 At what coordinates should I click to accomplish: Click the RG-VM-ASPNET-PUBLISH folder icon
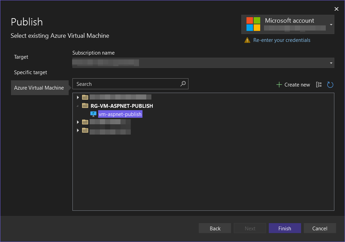[x=85, y=106]
